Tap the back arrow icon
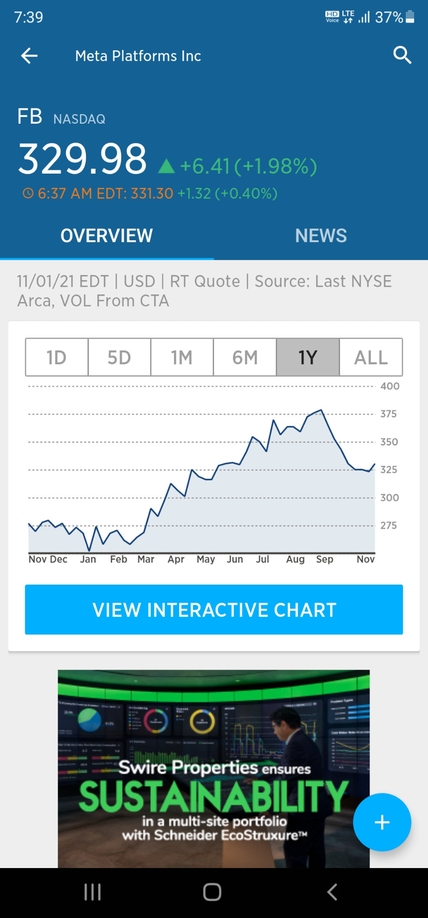 pyautogui.click(x=29, y=56)
